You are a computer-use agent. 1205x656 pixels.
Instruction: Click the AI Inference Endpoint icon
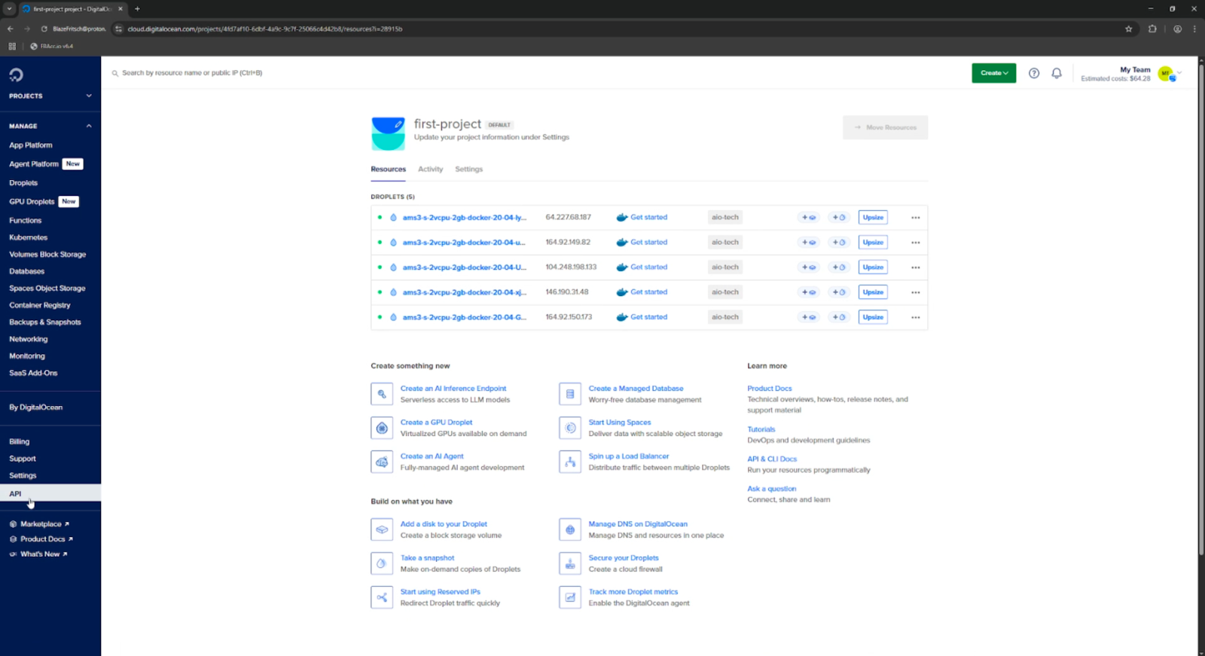[x=382, y=394]
